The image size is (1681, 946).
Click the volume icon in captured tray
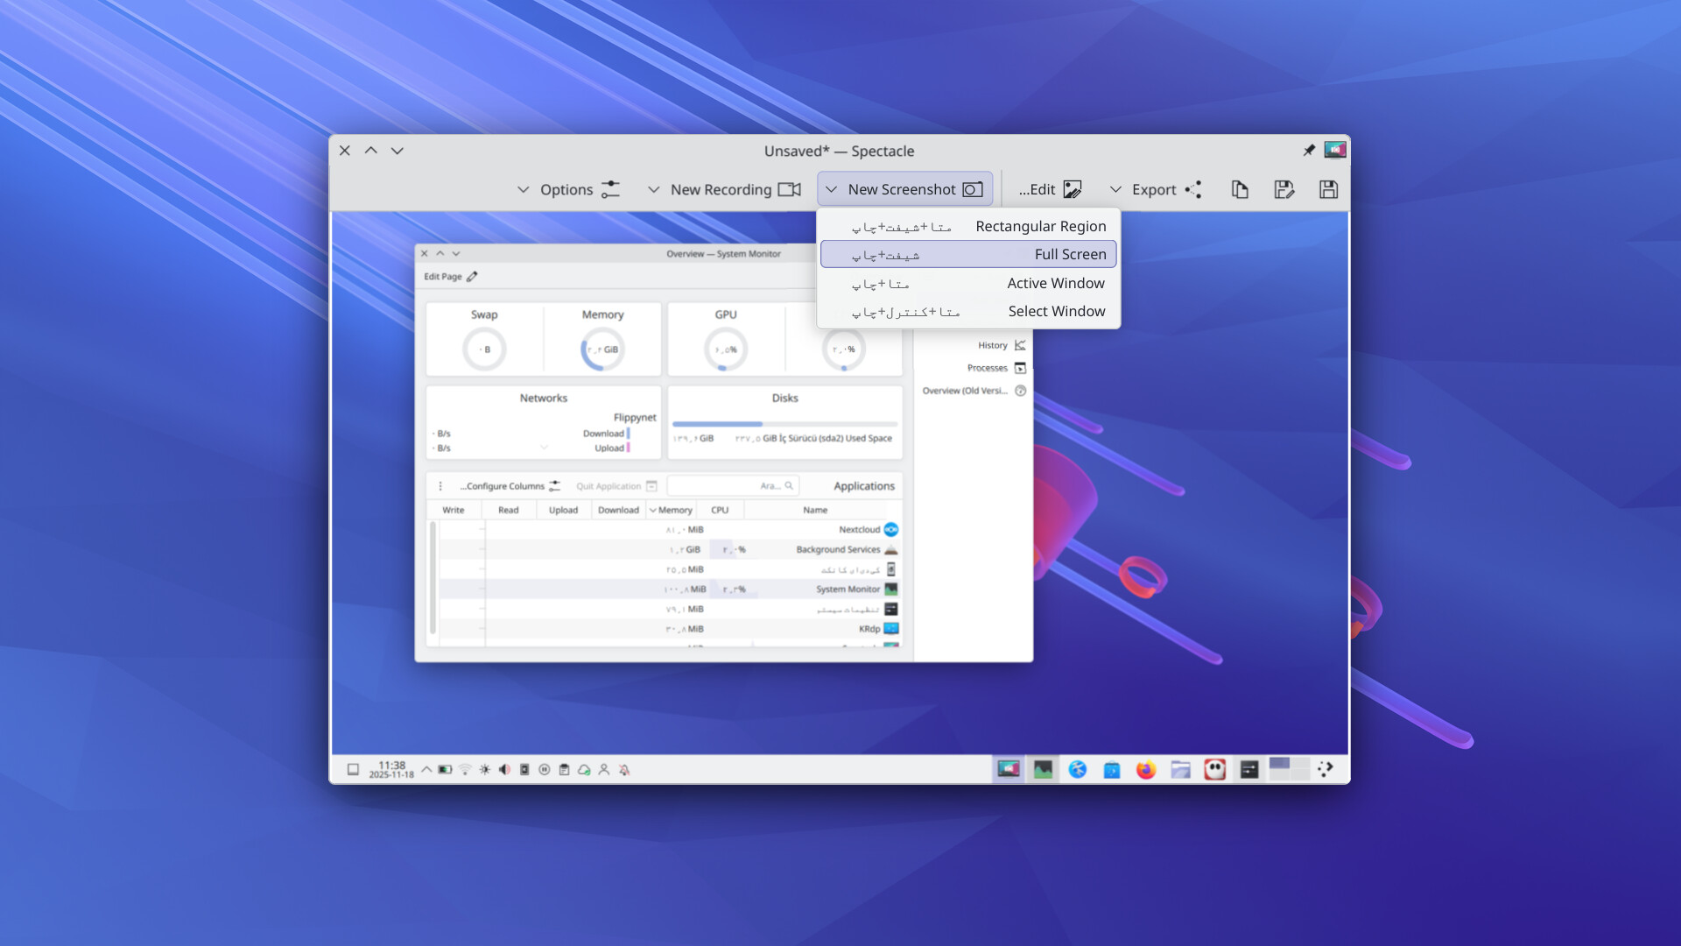pyautogui.click(x=504, y=770)
